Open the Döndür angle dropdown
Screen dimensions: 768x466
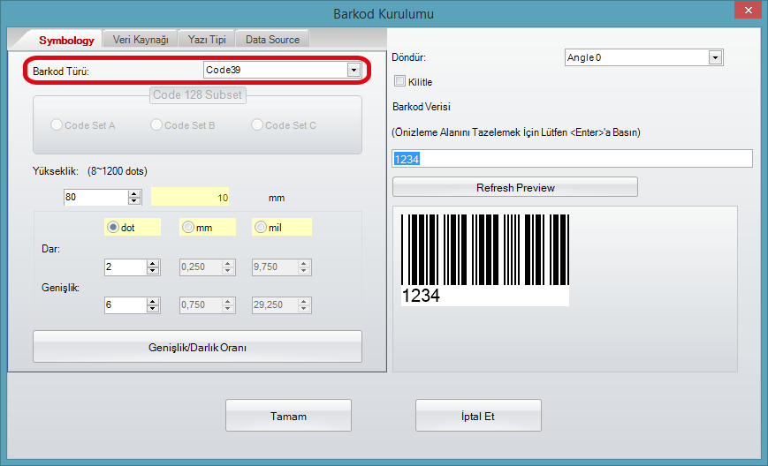pyautogui.click(x=715, y=57)
